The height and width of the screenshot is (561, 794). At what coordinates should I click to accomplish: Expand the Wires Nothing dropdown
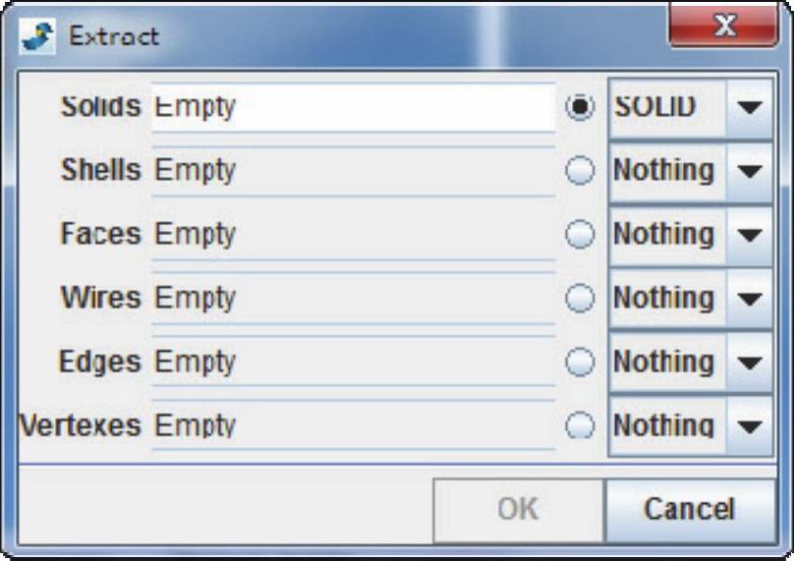point(750,299)
